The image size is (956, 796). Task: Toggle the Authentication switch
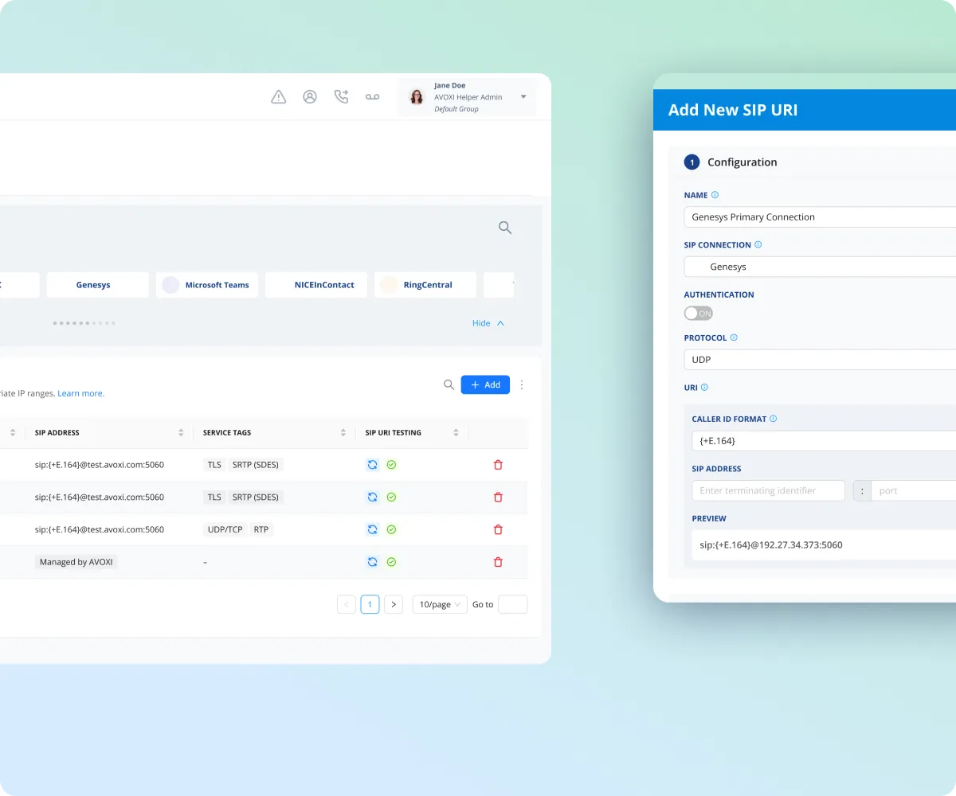698,314
